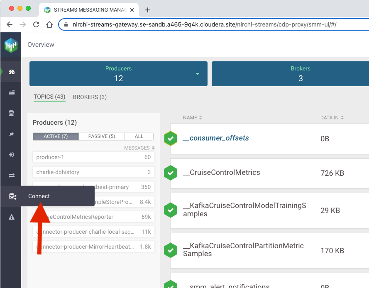Open the Producers sidebar icon
Viewport: 369px width, 288px height.
pyautogui.click(x=11, y=134)
